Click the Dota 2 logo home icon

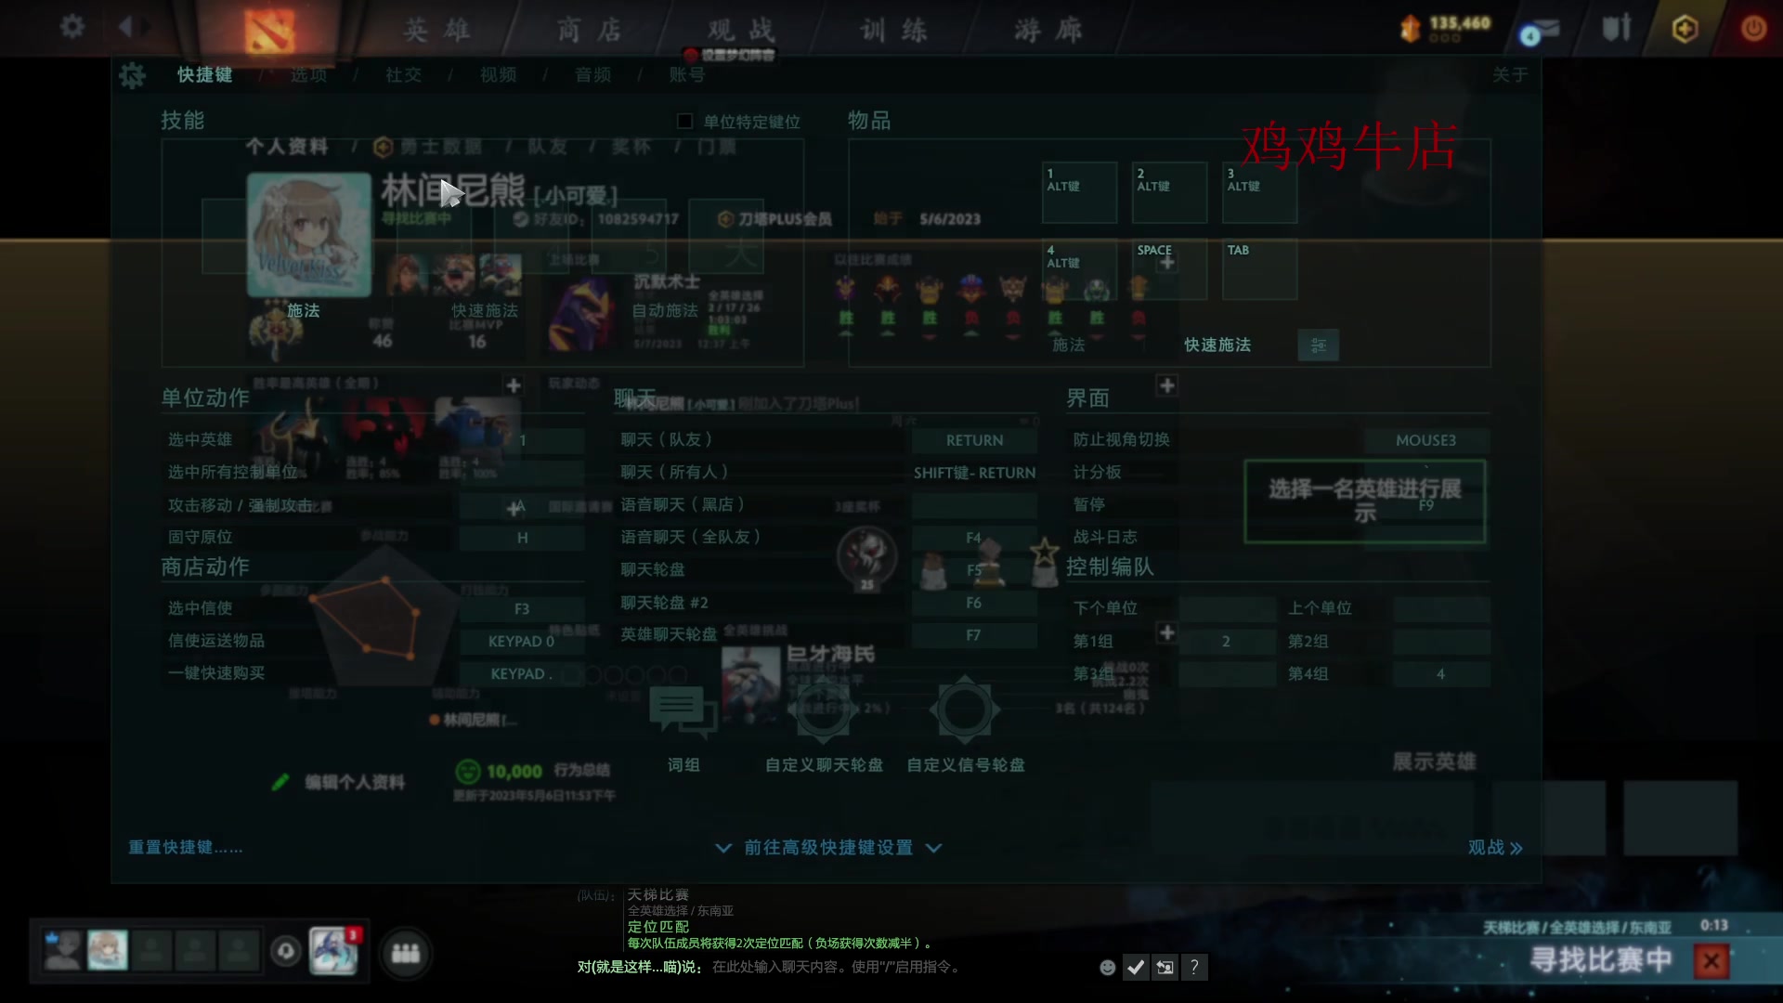269,31
